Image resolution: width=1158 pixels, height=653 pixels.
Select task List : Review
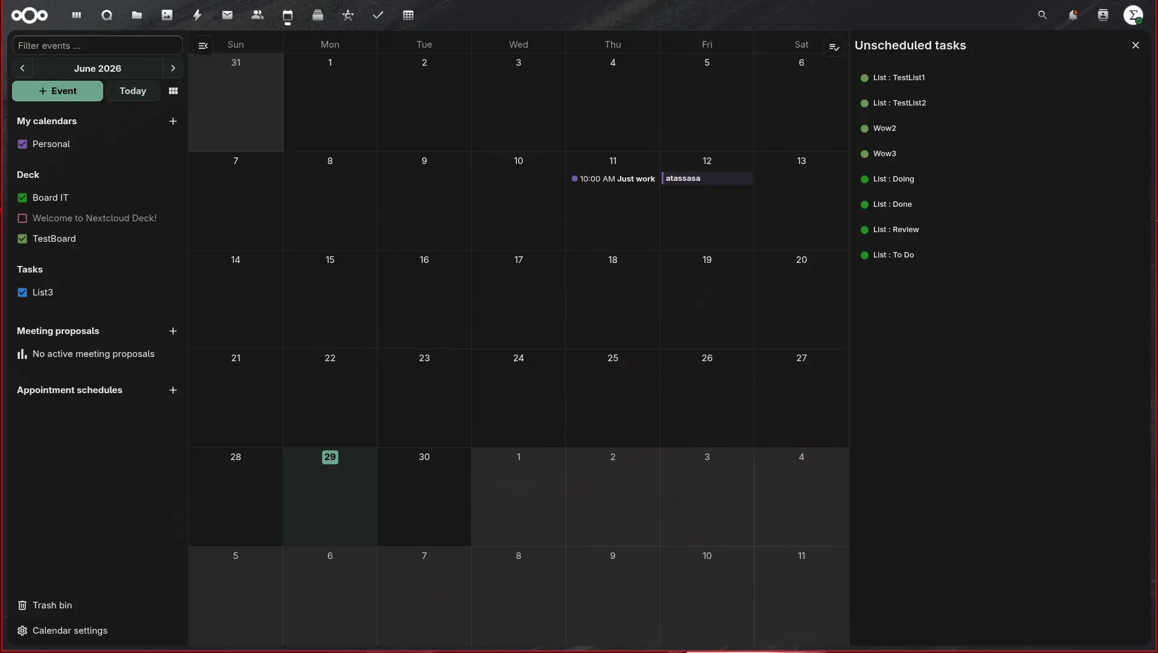(x=896, y=230)
